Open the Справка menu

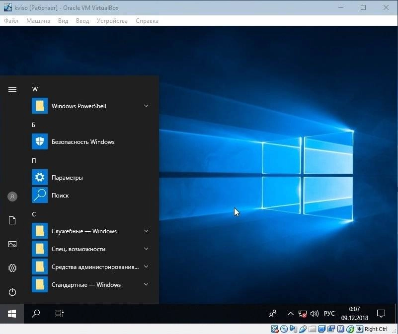(147, 21)
